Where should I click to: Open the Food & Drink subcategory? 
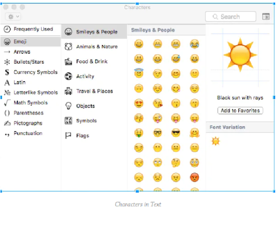click(x=94, y=61)
